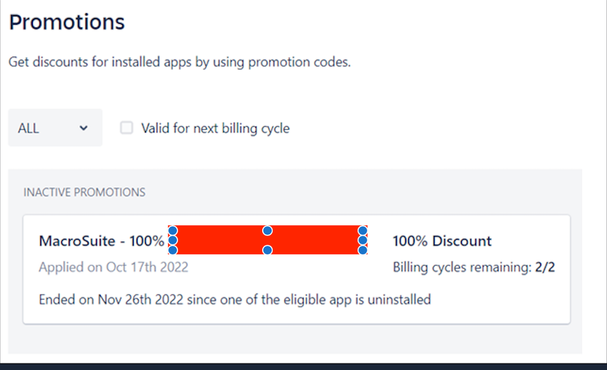This screenshot has height=370, width=607.
Task: Click the top-left resize handle of red rectangle
Action: click(x=172, y=231)
